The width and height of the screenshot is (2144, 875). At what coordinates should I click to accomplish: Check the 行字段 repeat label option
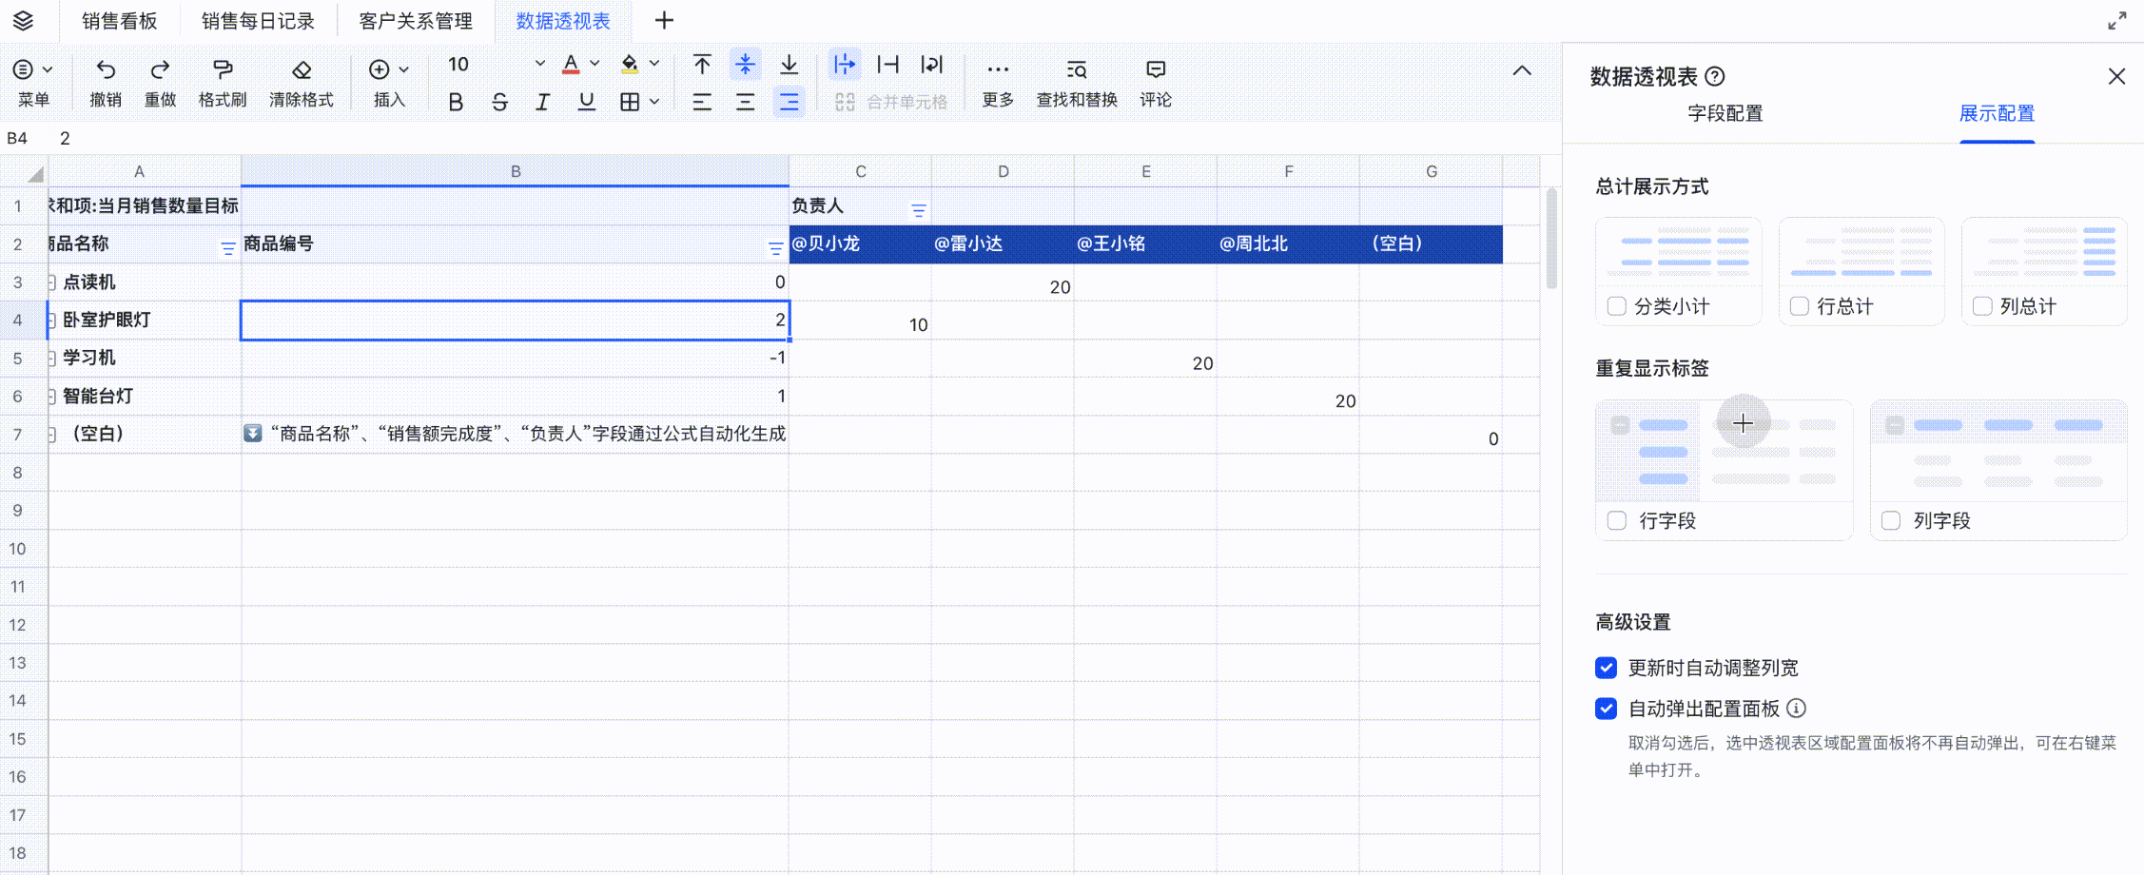coord(1617,520)
